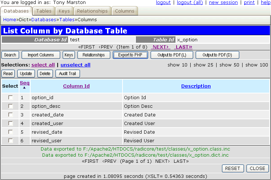Jump to the LAST item
Viewport: 271px width, 180px height.
click(x=183, y=47)
